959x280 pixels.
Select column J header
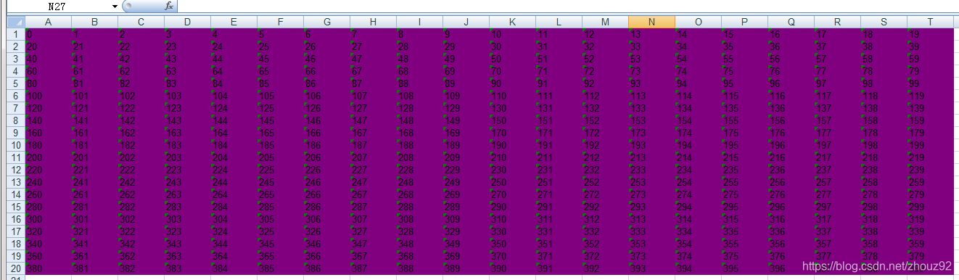pos(466,22)
